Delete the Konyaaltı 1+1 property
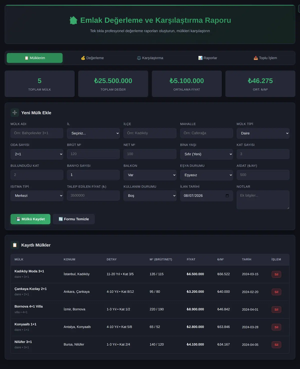This screenshot has height=369, width=300. pos(276,327)
